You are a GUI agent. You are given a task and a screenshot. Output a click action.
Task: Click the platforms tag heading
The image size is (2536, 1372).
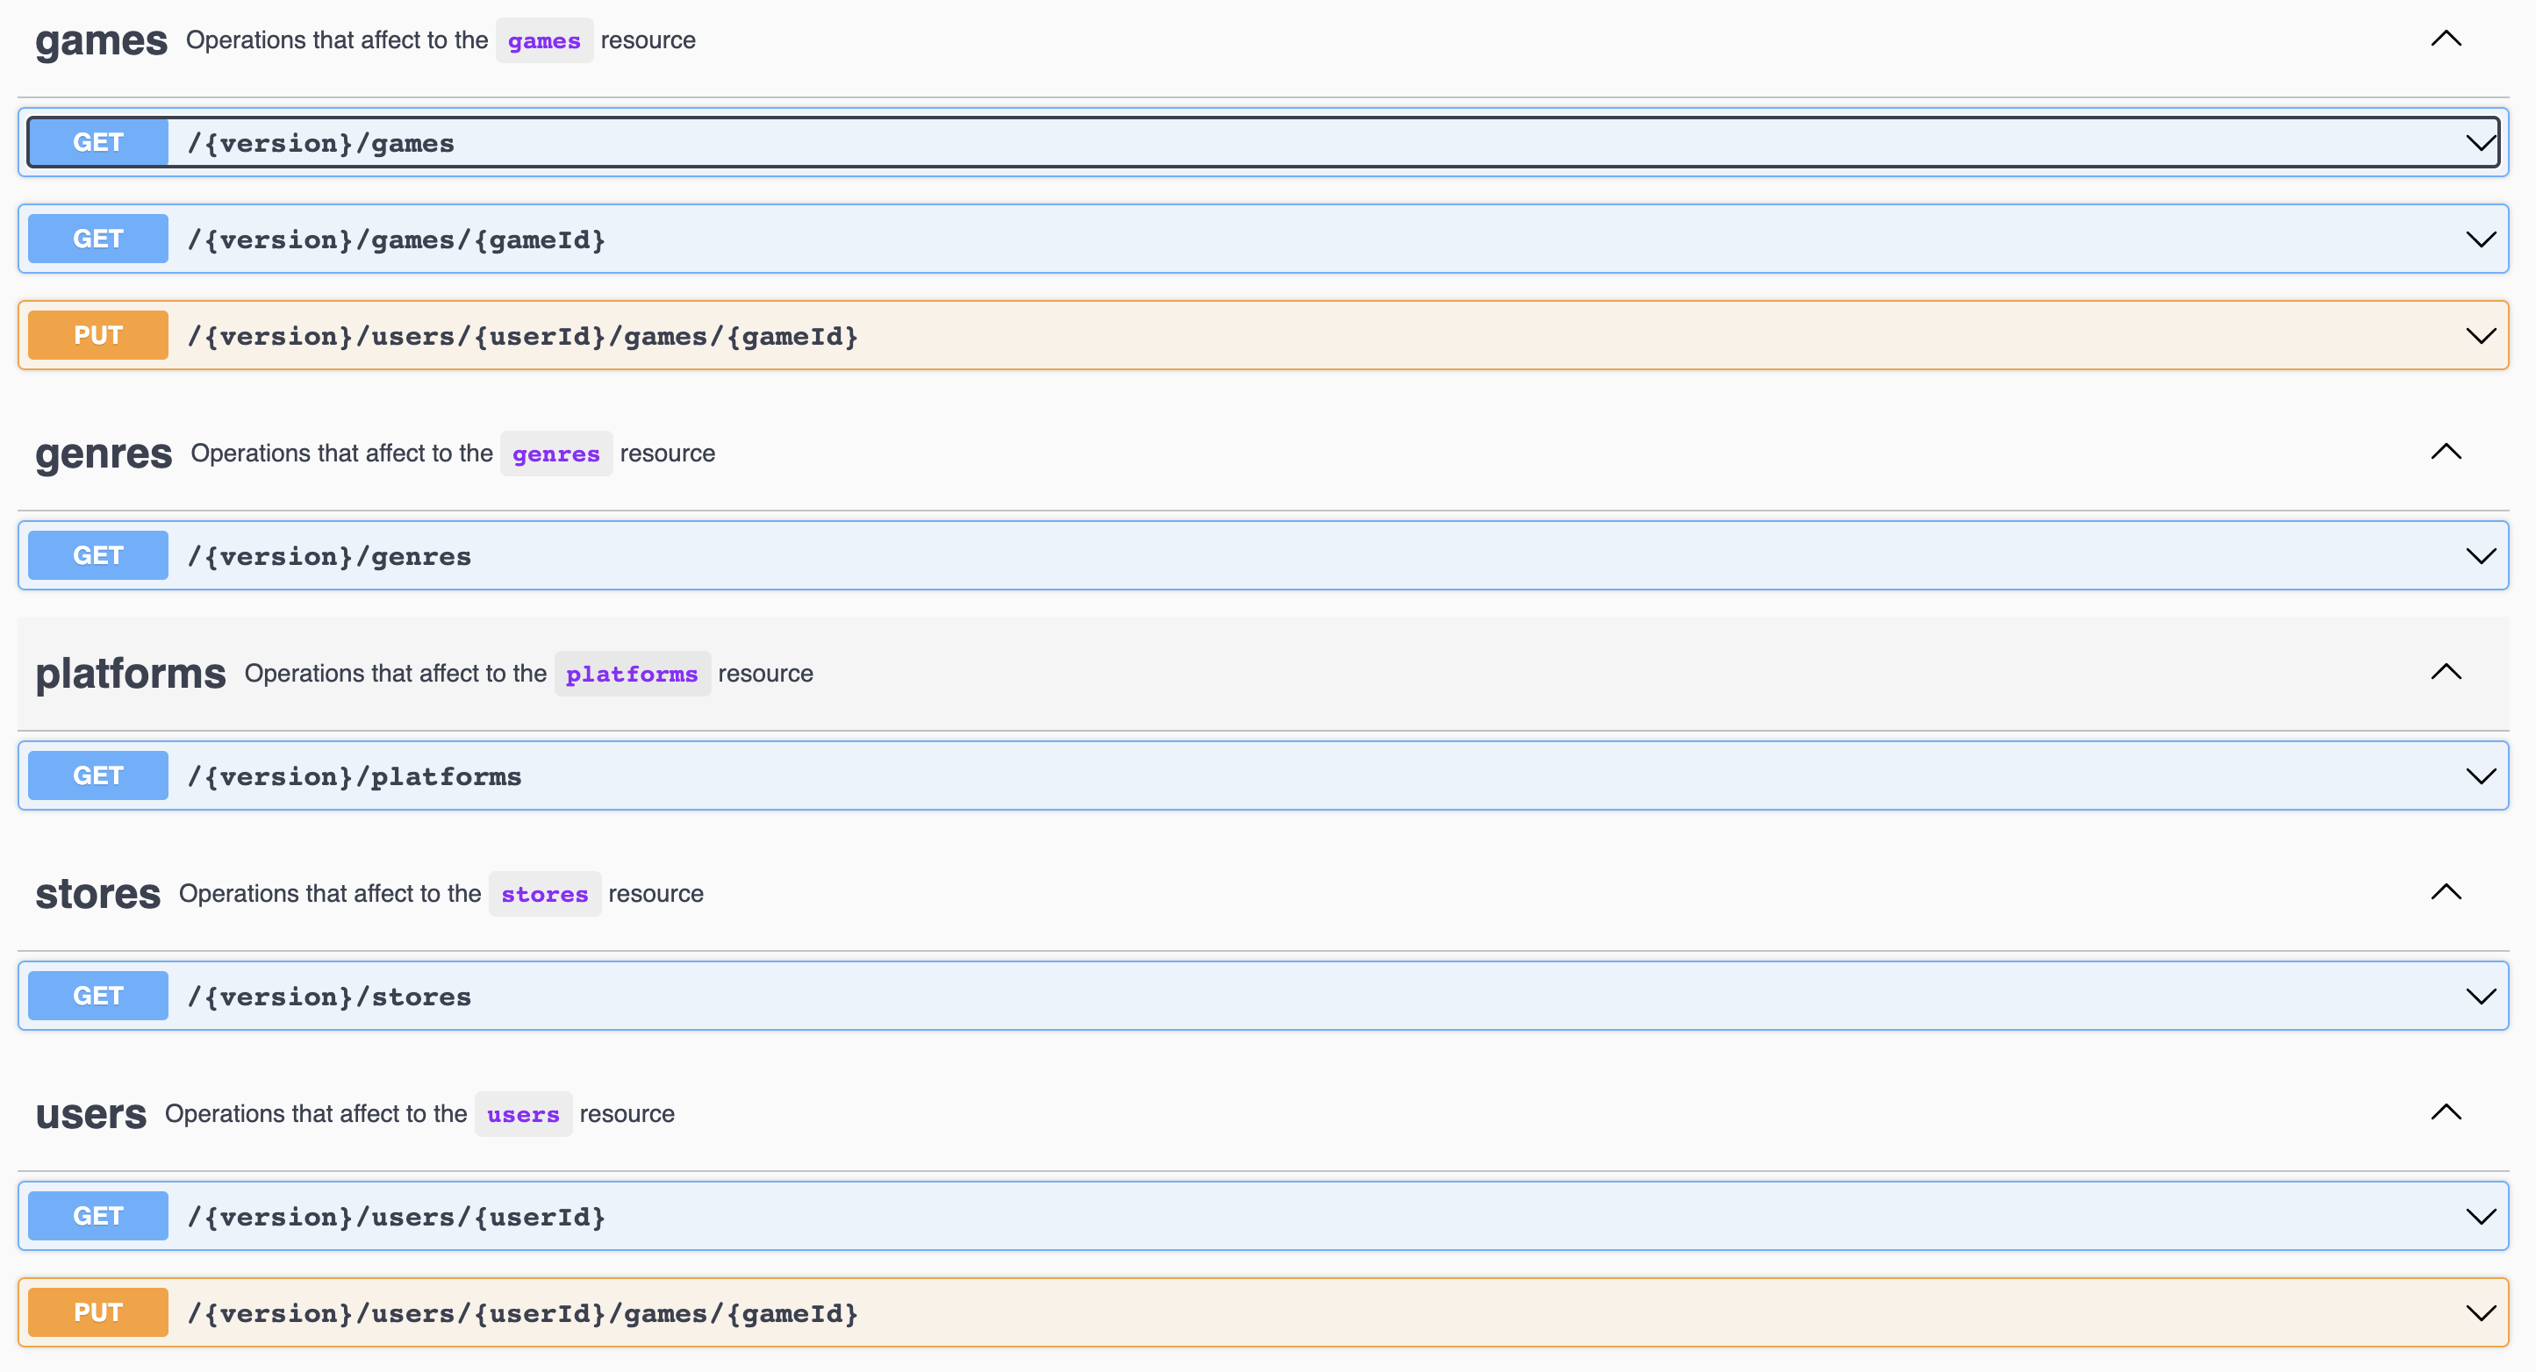(x=131, y=675)
